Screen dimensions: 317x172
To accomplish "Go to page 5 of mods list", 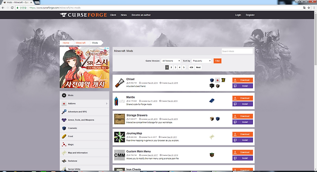I will click(x=184, y=68).
